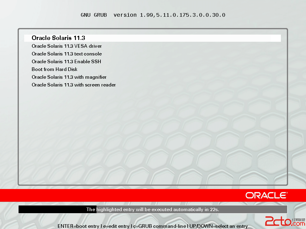
Task: Click the Oracle logo on red banner
Action: click(x=266, y=195)
